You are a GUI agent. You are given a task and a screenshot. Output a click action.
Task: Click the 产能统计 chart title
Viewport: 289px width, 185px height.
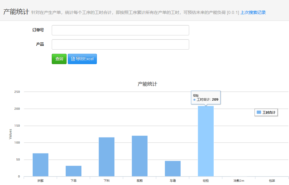[x=147, y=84]
